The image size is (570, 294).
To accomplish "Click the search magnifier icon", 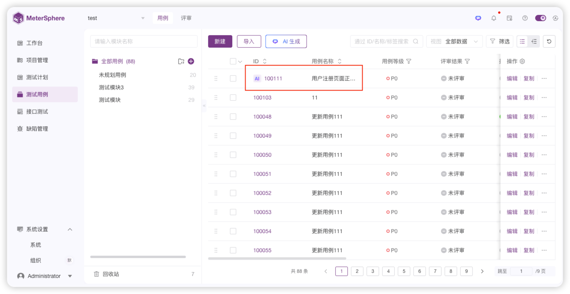I will 416,41.
